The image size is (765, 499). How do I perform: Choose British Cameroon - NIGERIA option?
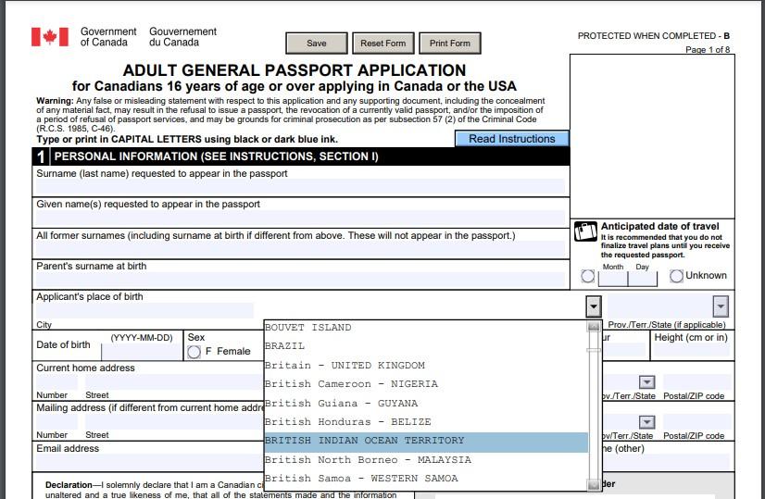(x=426, y=384)
